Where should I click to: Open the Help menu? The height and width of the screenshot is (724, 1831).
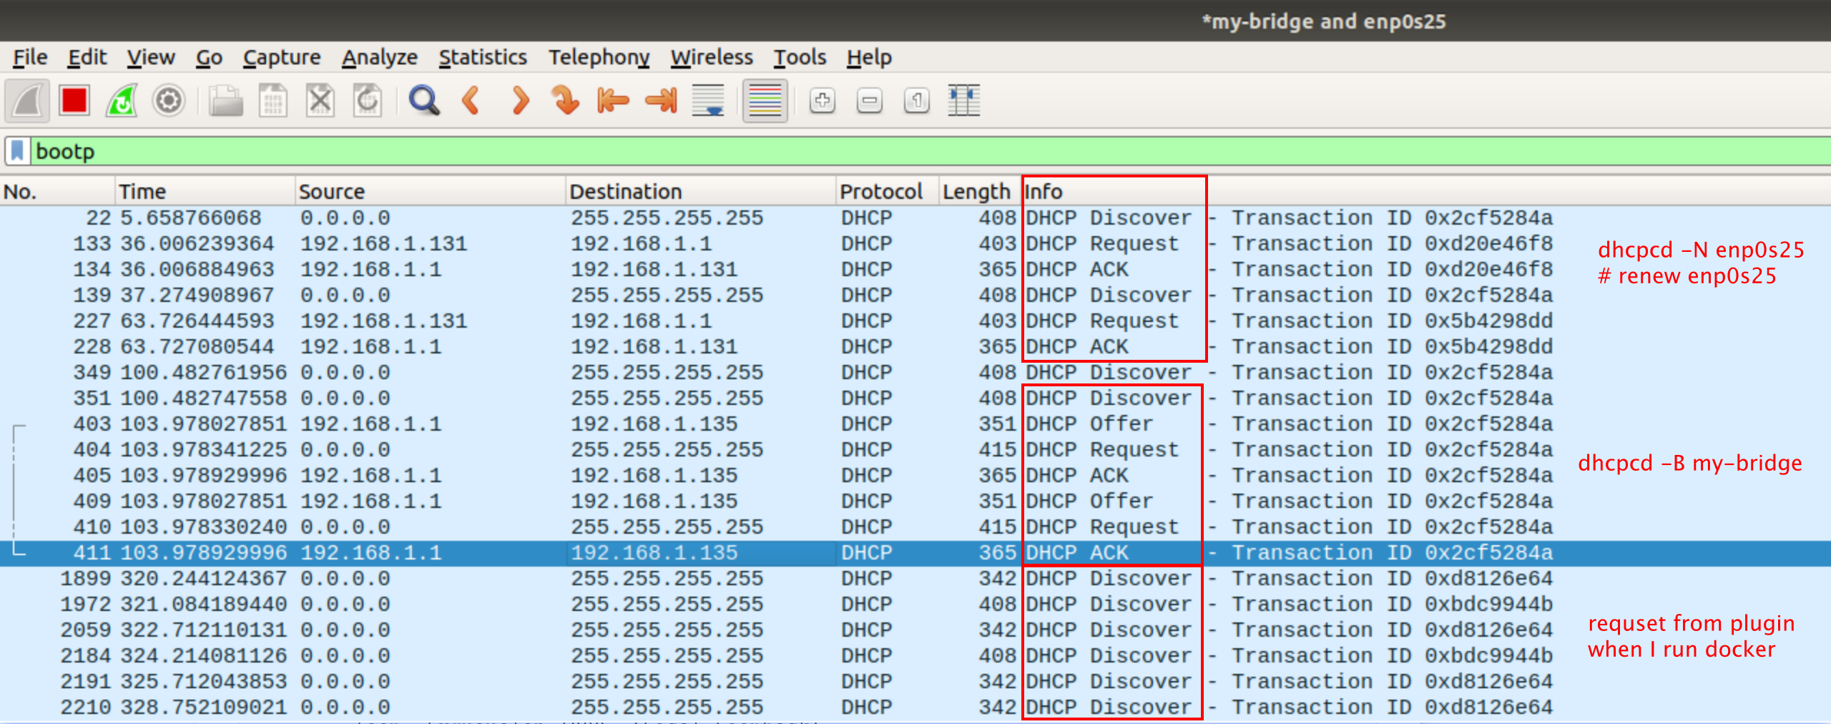tap(869, 57)
